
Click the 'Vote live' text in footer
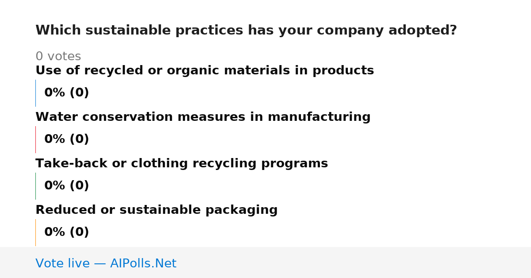(62, 264)
